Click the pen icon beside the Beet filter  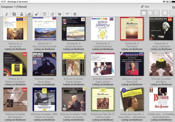click(x=142, y=7)
